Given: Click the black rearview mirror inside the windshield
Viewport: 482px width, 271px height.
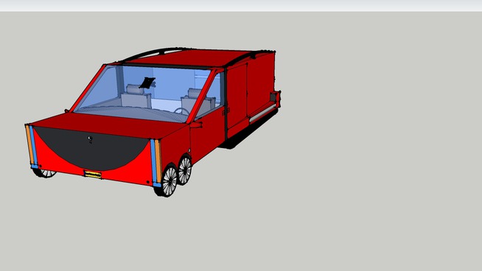Looking at the screenshot, I should click(147, 83).
